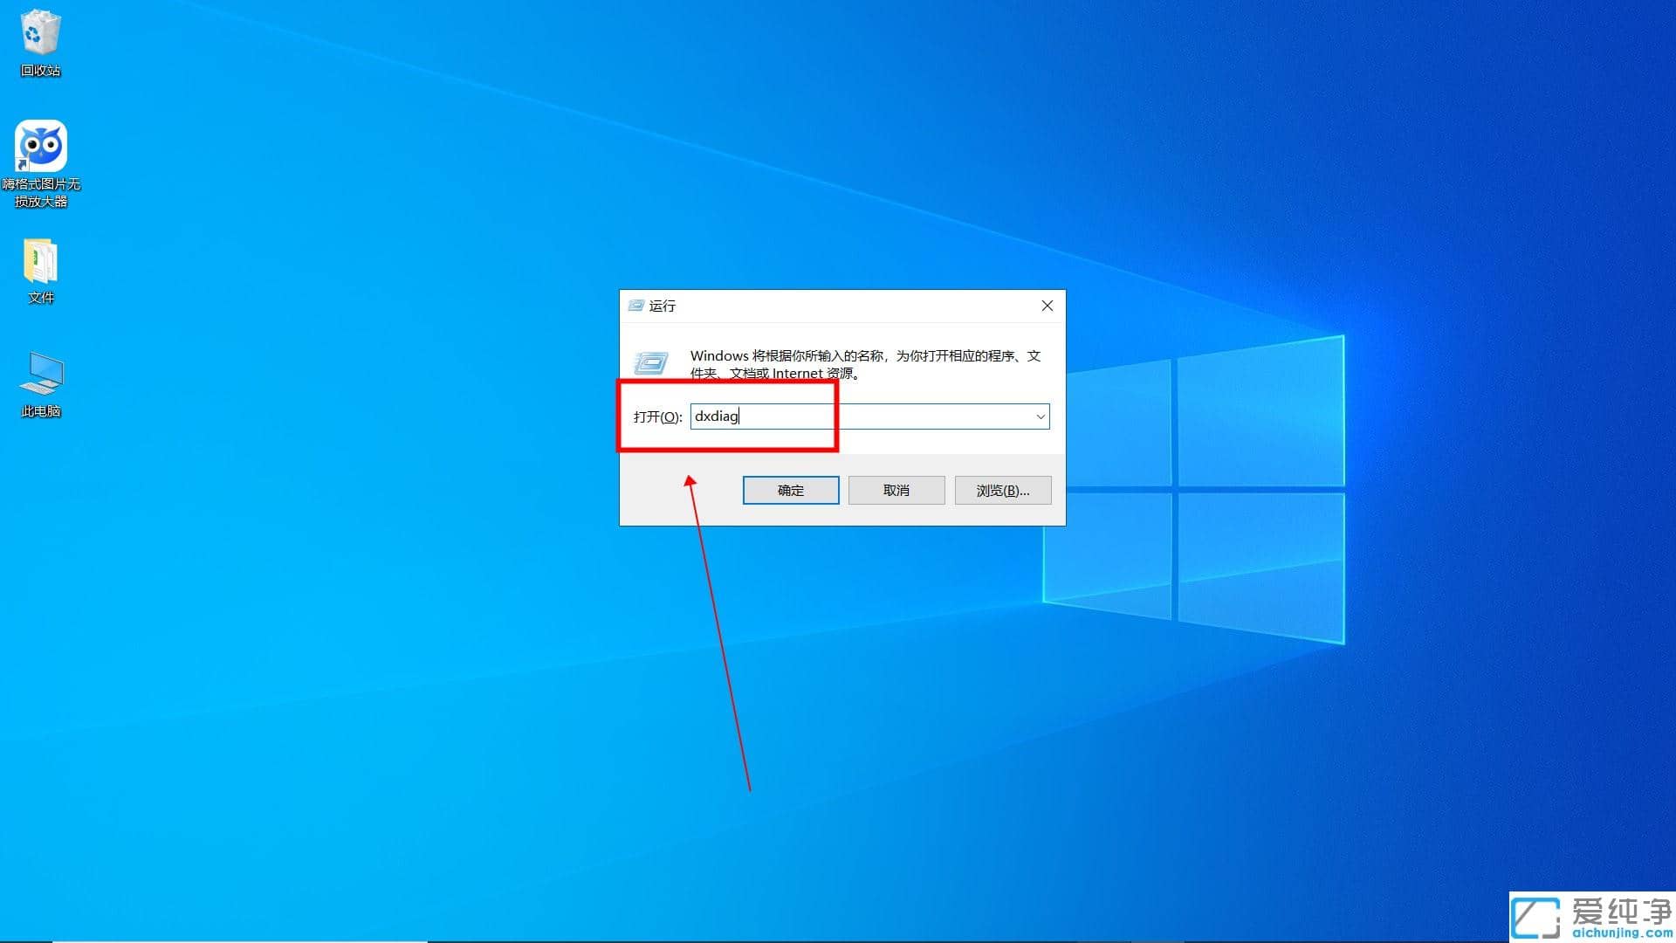Click the Run program icon beside description
The width and height of the screenshot is (1676, 943).
pos(651,362)
